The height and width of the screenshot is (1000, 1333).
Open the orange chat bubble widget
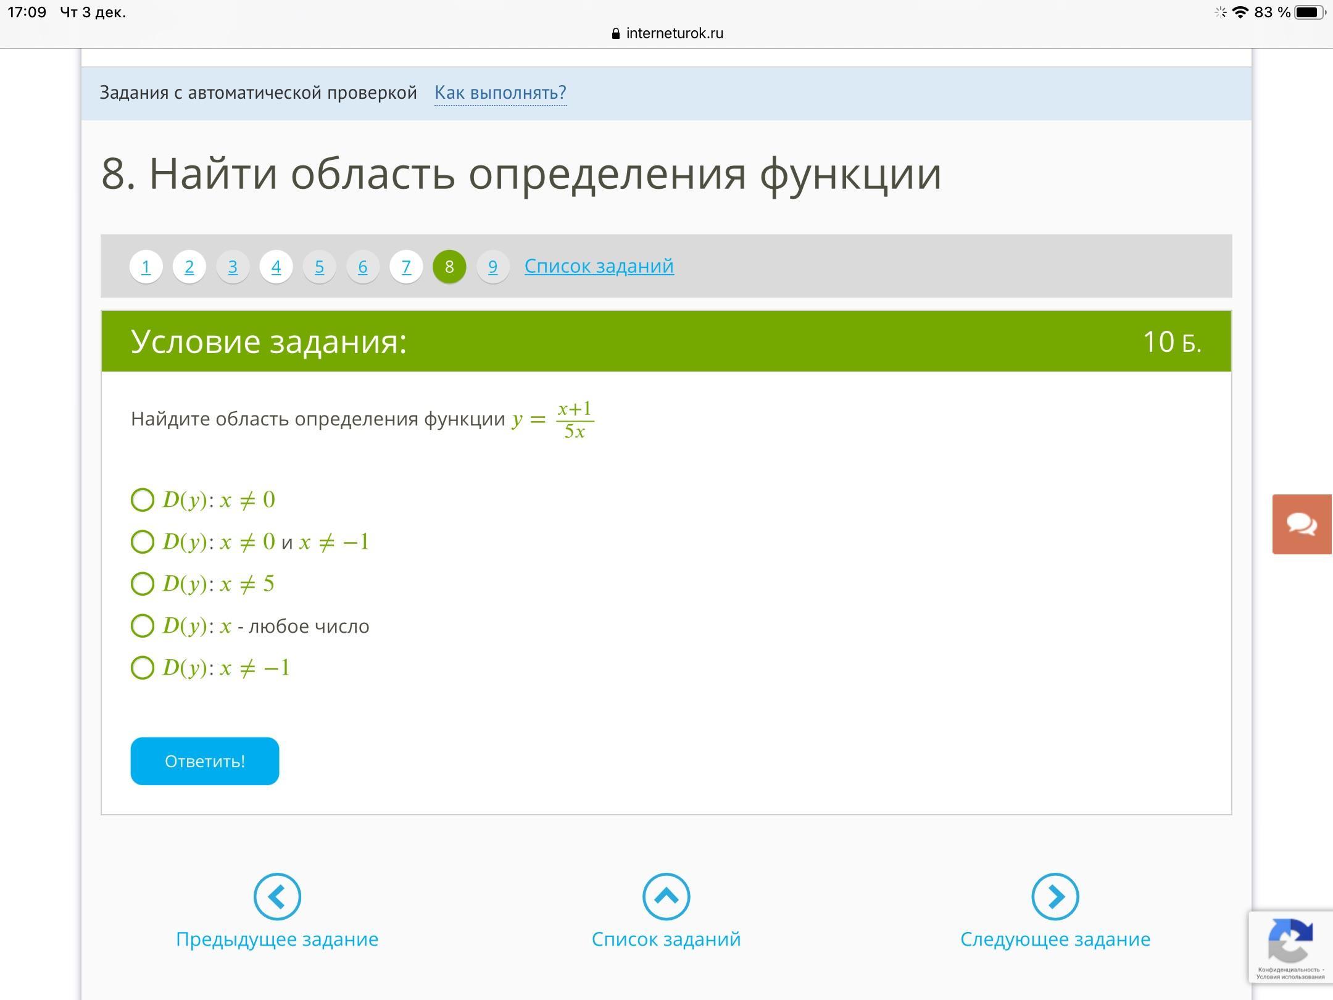(1302, 524)
